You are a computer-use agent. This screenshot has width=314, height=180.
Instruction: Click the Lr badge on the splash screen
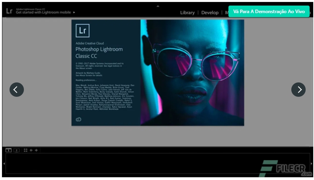82,31
